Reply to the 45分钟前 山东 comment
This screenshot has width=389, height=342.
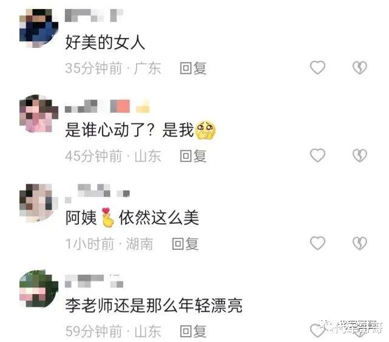pos(193,156)
